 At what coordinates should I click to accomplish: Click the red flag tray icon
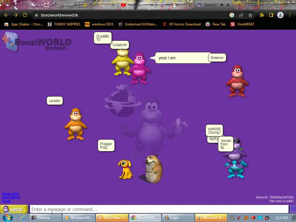[x=253, y=218]
